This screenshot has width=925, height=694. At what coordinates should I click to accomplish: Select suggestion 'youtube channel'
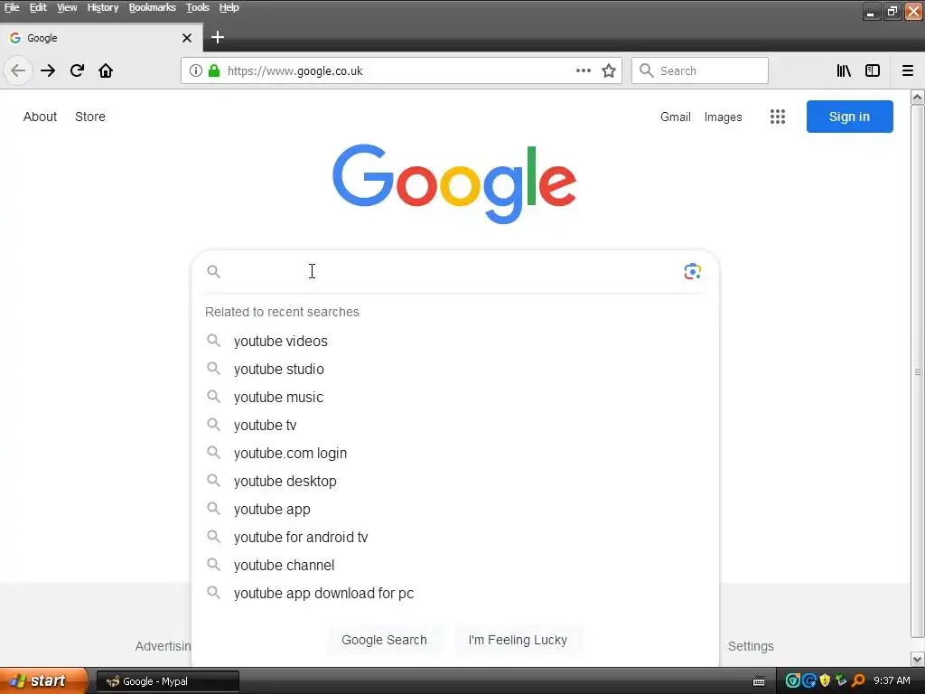455,566
